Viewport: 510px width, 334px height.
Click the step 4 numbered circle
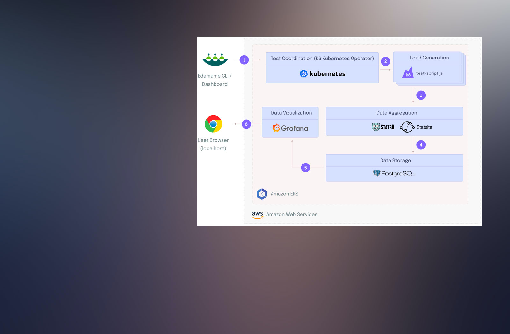pyautogui.click(x=421, y=145)
